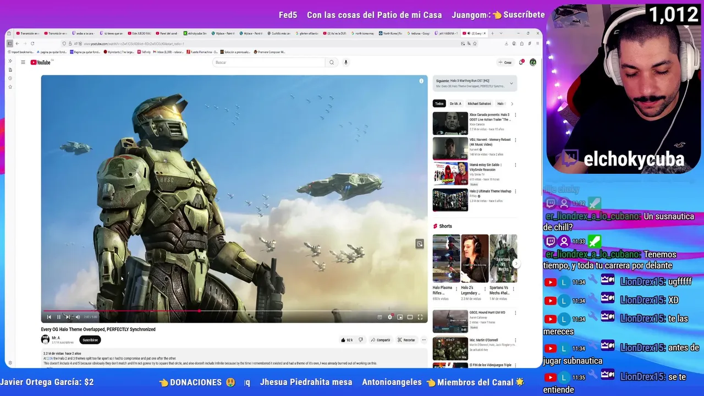Select the De Mr. A filter chip
The image size is (704, 396).
(455, 103)
